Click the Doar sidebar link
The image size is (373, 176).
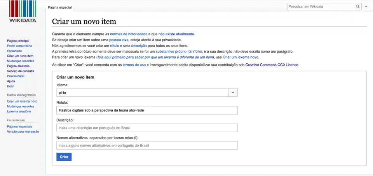point(10,86)
